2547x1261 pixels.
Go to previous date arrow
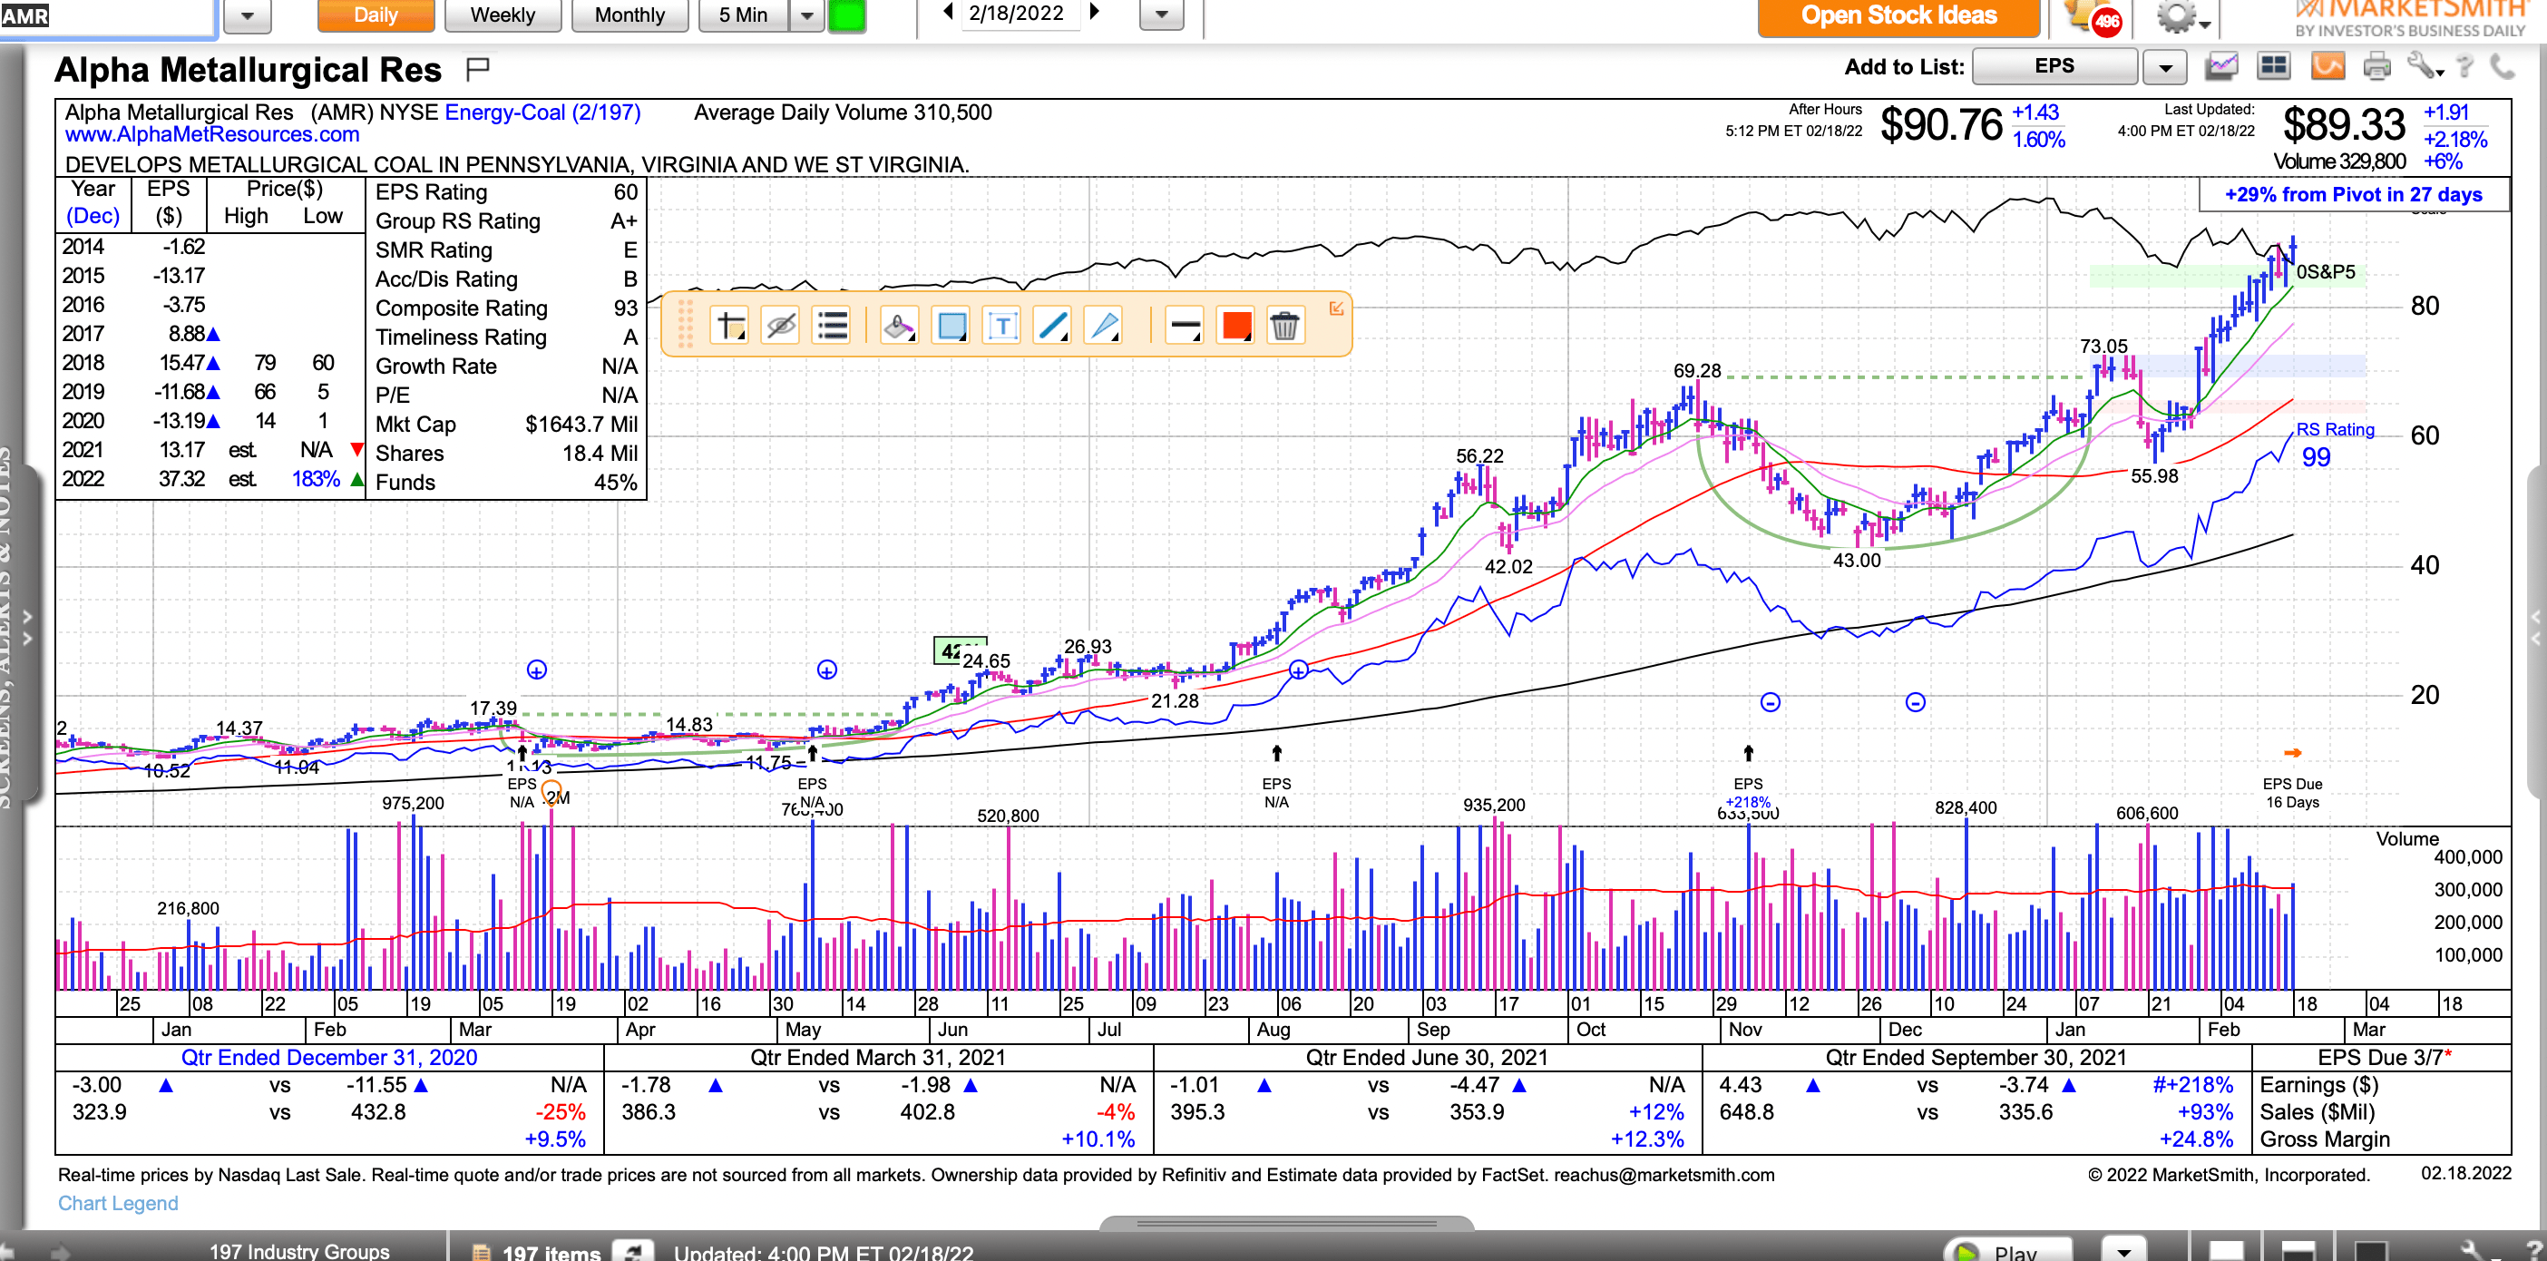947,12
